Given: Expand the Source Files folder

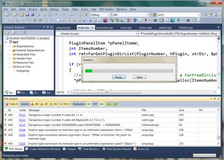Looking at the screenshot, I should point(10,67).
